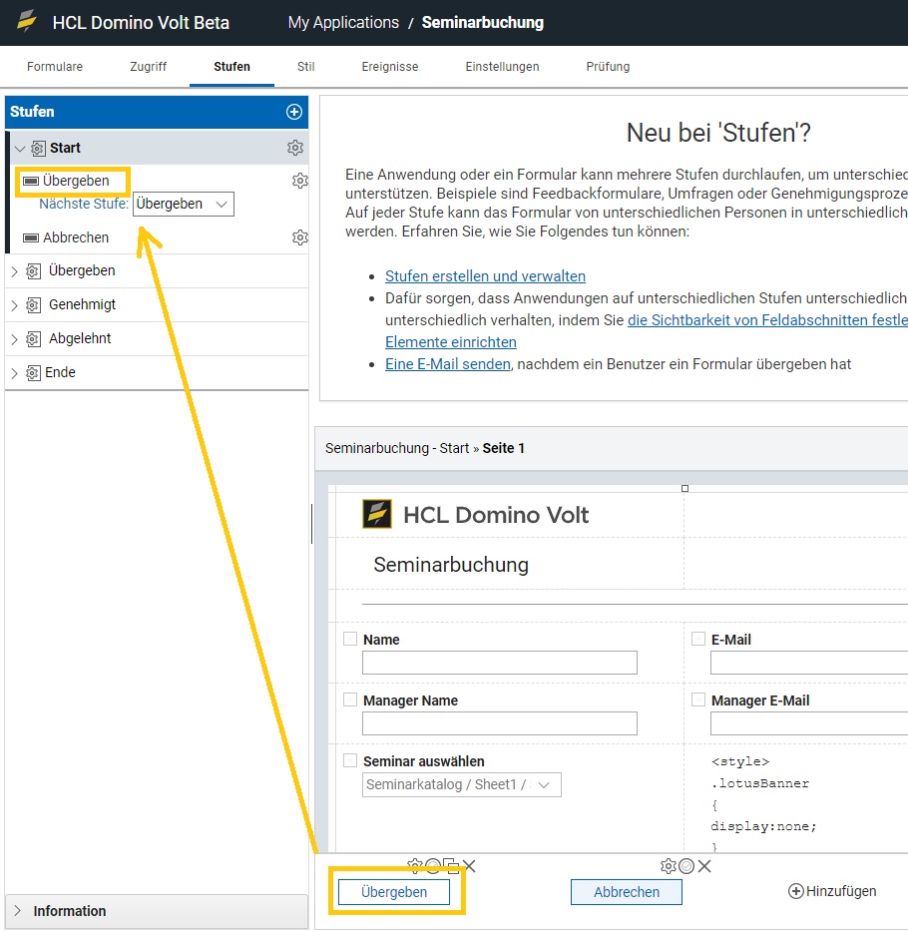Click Hinzufügen to add a button
The width and height of the screenshot is (908, 932).
pyautogui.click(x=832, y=891)
